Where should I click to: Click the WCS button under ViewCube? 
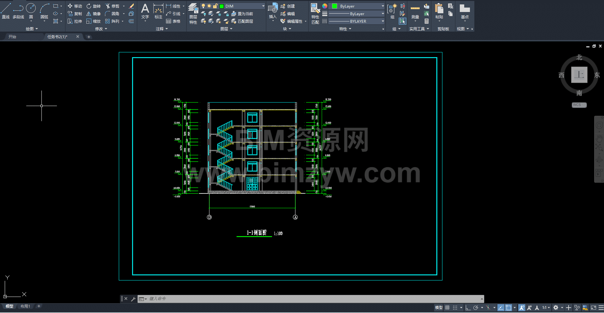(579, 105)
